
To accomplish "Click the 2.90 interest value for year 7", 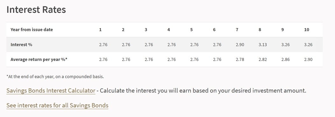I will 240,45.
